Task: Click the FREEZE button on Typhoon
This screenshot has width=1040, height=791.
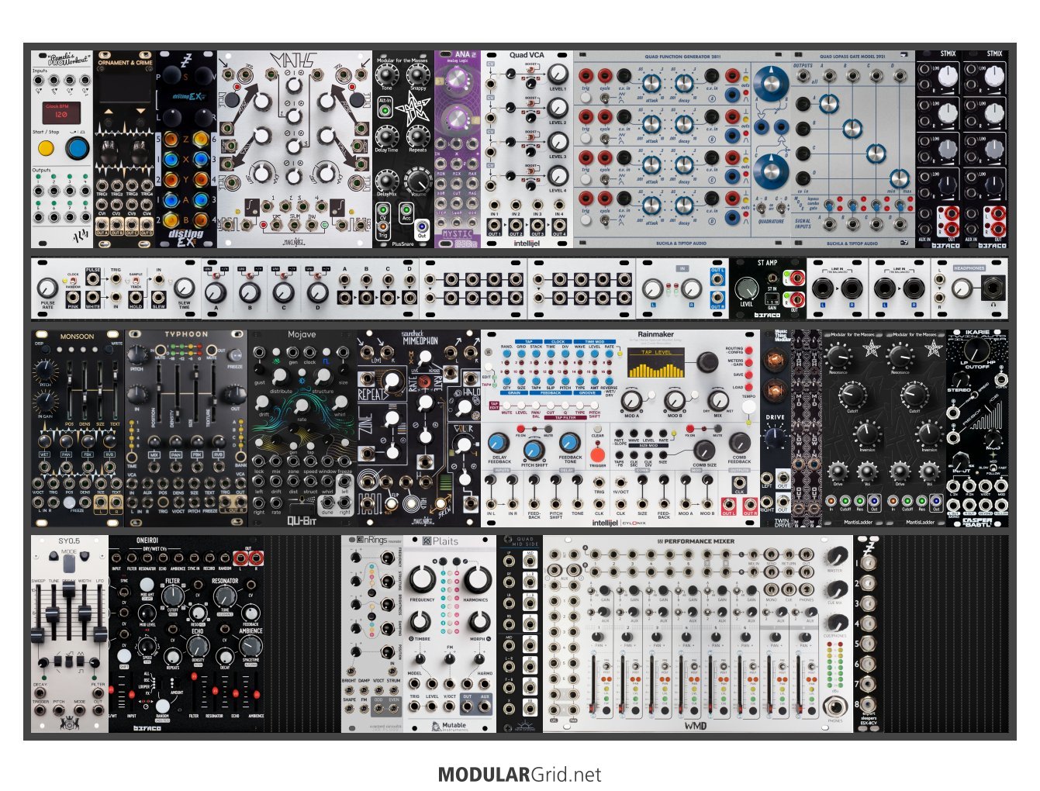Action: coord(235,356)
